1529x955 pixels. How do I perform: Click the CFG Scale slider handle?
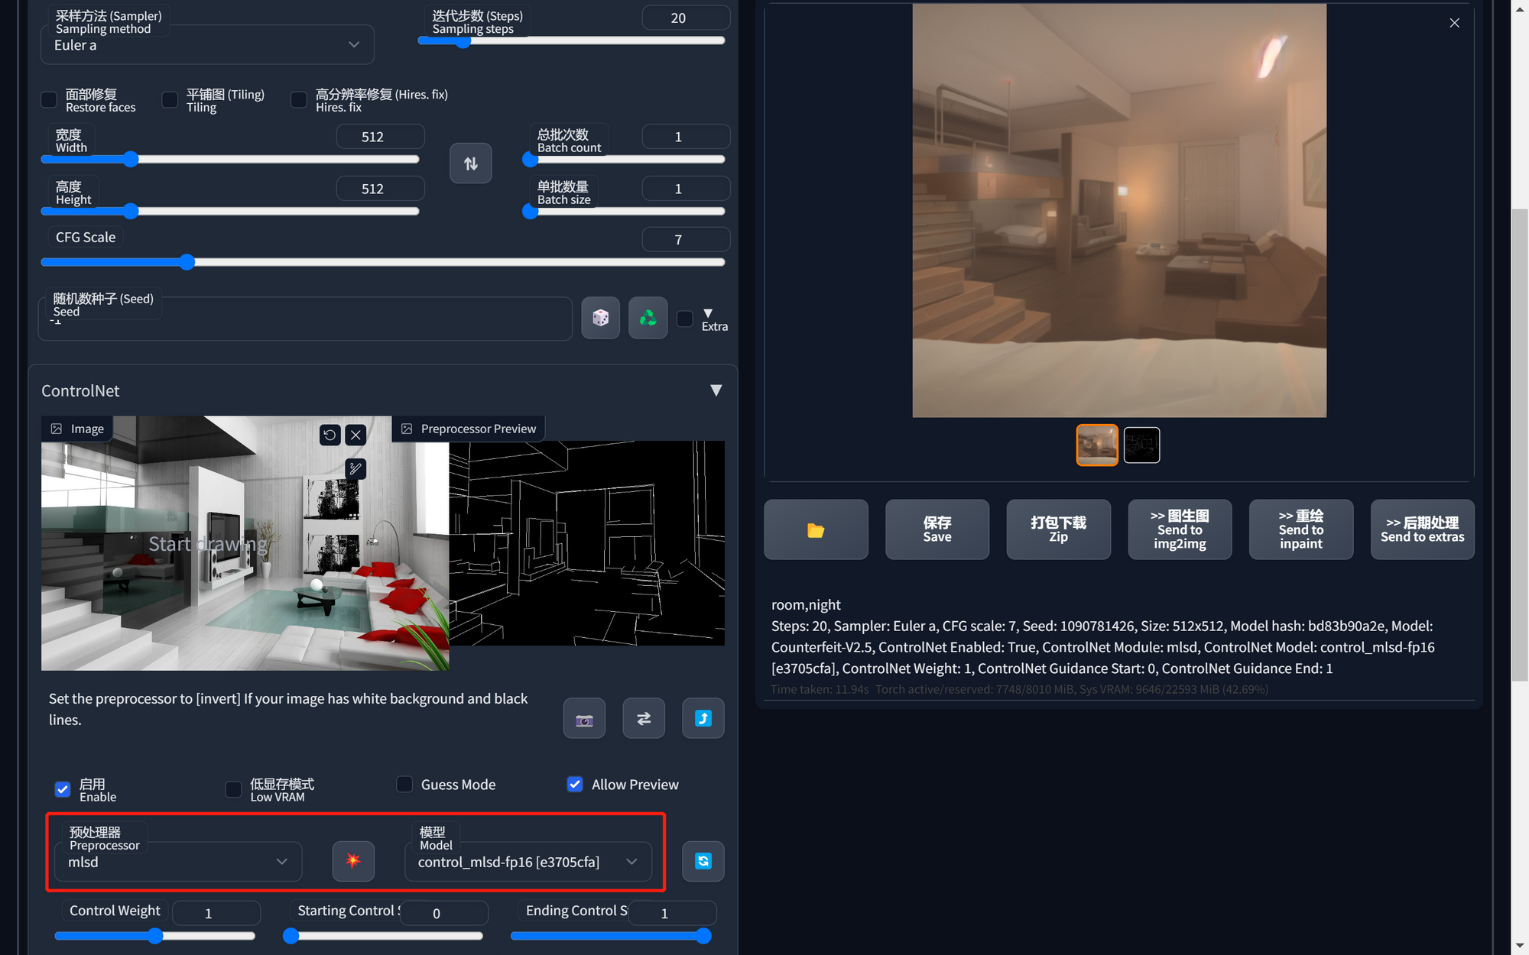point(187,262)
